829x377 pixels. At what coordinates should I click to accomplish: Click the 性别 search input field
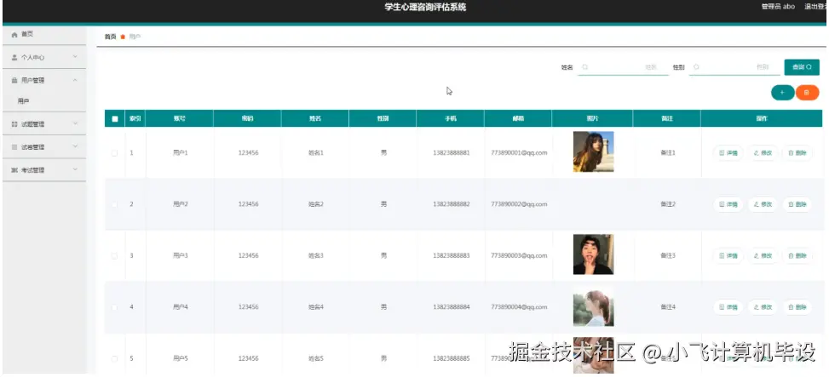pos(734,67)
